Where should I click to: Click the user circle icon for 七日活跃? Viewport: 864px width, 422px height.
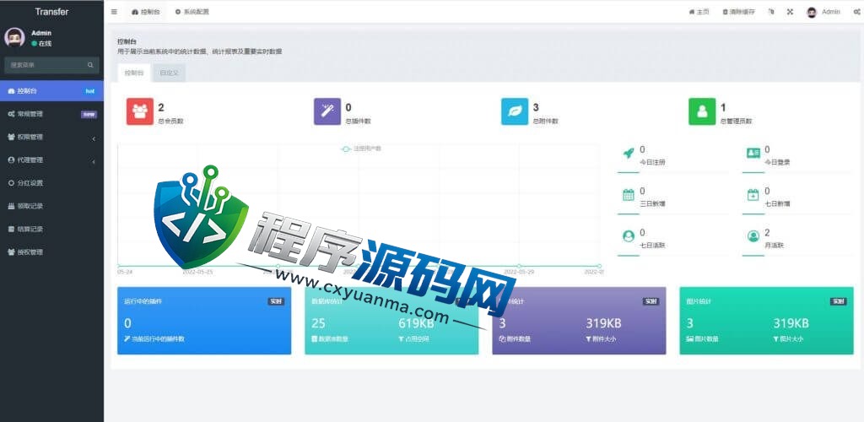tap(628, 235)
